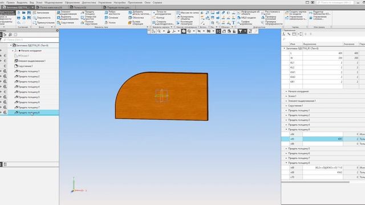Open the Диагностика menu
The width and height of the screenshot is (365, 205).
[89, 2]
